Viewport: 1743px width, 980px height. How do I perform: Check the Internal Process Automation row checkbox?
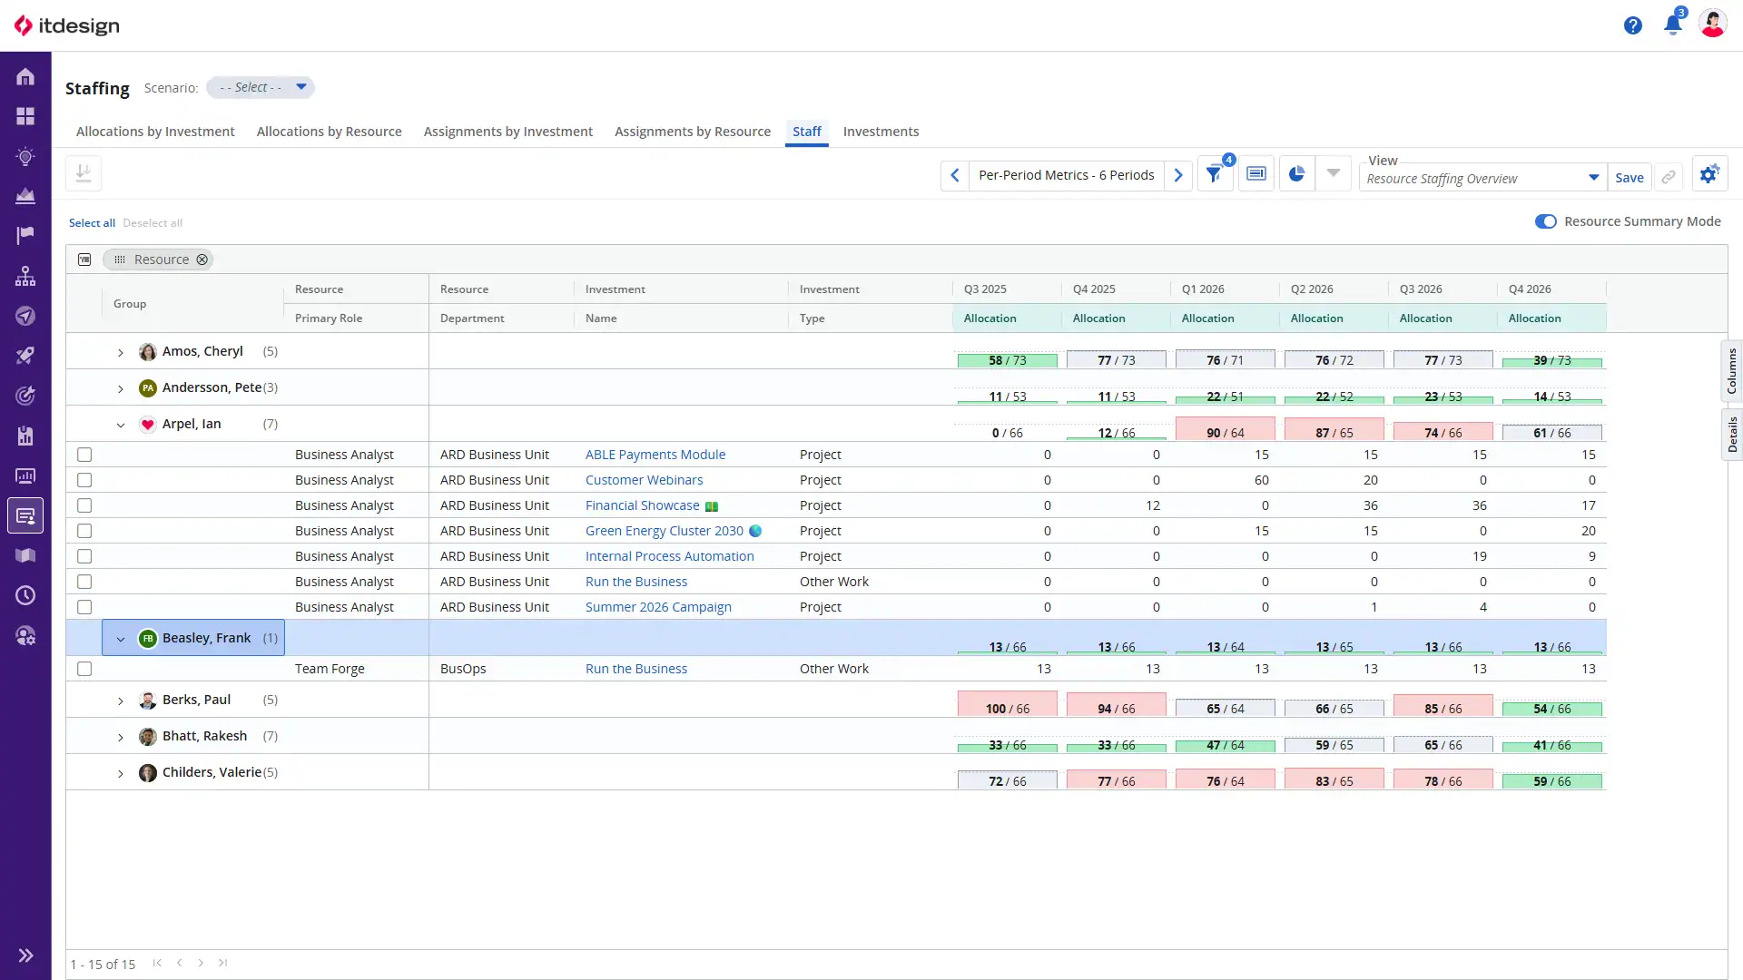[84, 556]
